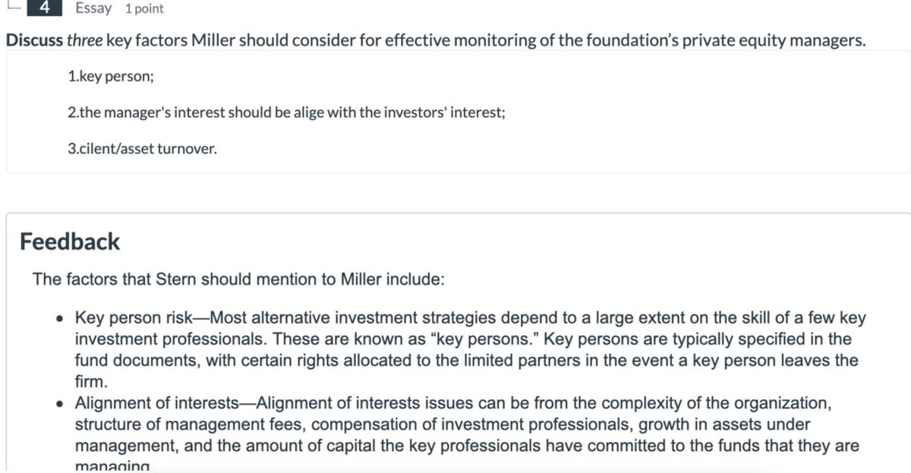Screen dimensions: 911x473
Task: Click the question number 4 badge
Action: pyautogui.click(x=44, y=8)
